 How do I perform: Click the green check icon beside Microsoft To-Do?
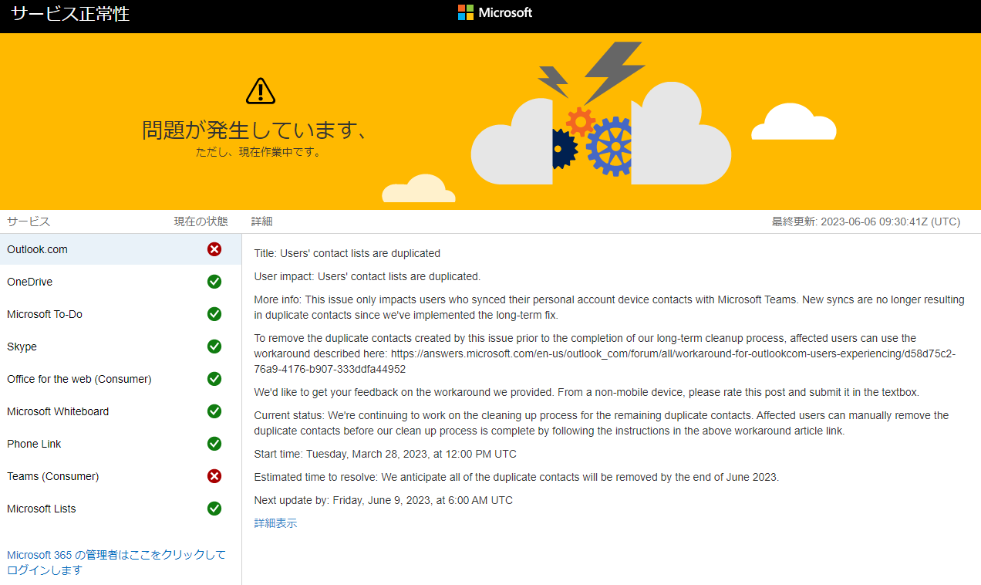click(214, 313)
